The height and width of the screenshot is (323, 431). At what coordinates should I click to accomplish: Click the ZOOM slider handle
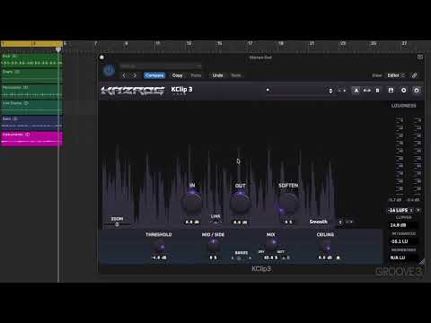pos(117,224)
